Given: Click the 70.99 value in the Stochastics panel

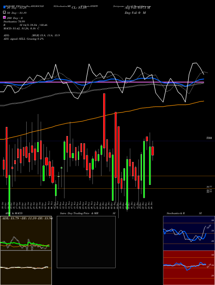Looking at the screenshot, I should coord(209,227).
